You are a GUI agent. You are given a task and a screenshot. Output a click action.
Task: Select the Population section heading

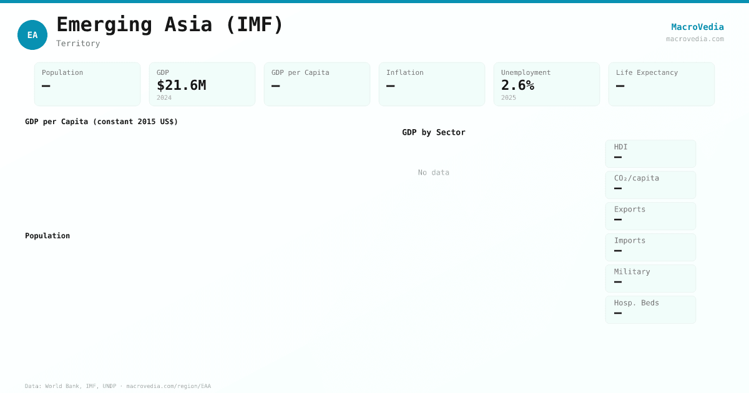(47, 236)
